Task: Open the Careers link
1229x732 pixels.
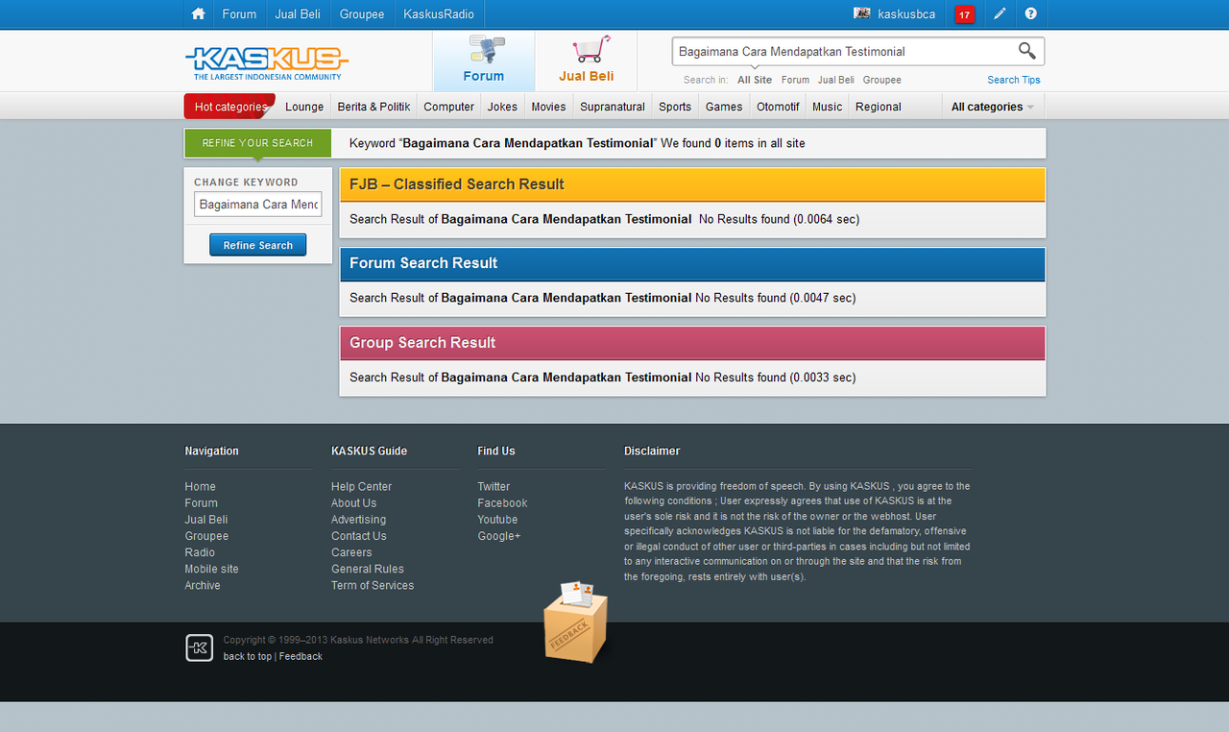Action: coord(351,552)
